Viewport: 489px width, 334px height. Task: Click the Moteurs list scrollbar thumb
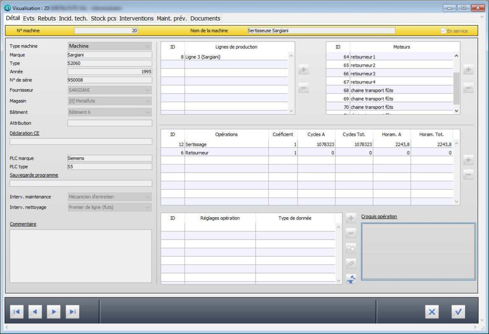456,88
